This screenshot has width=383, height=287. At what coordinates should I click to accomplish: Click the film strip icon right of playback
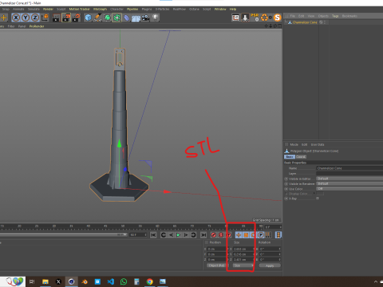tap(278, 235)
